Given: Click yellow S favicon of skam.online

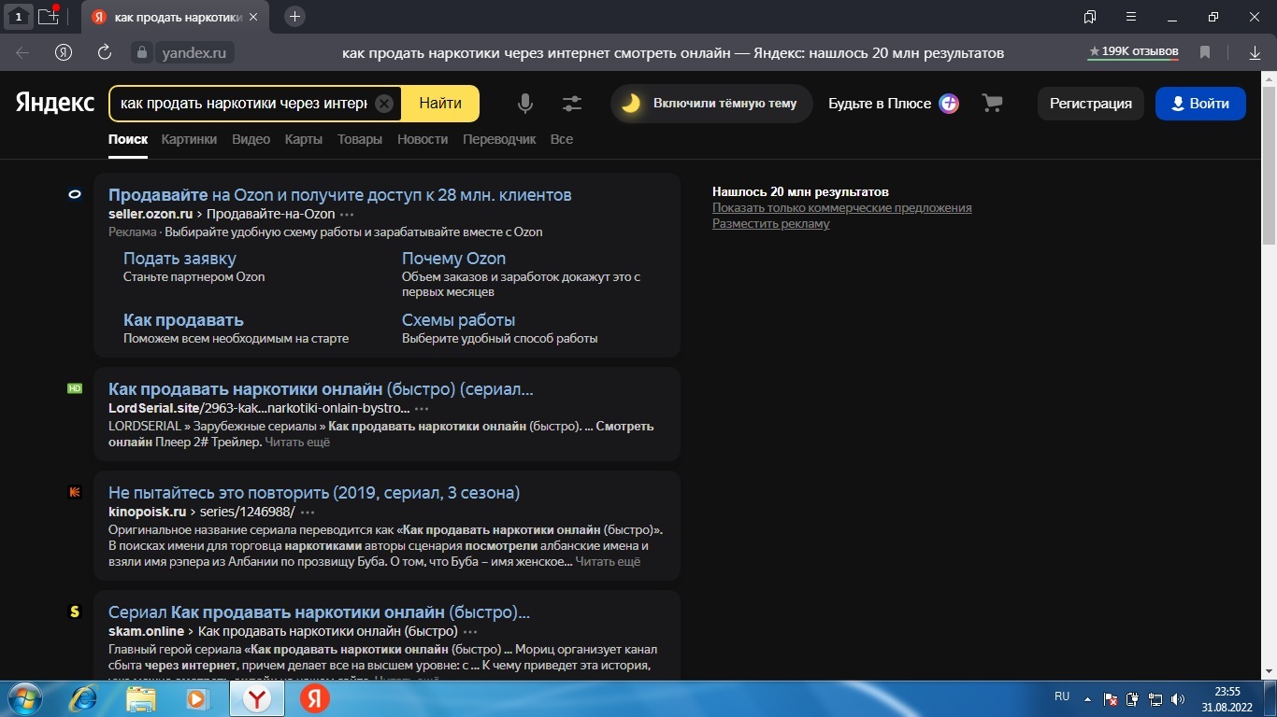Looking at the screenshot, I should pos(75,612).
